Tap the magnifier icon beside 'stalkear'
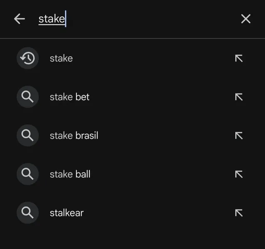The height and width of the screenshot is (249, 265). point(28,213)
